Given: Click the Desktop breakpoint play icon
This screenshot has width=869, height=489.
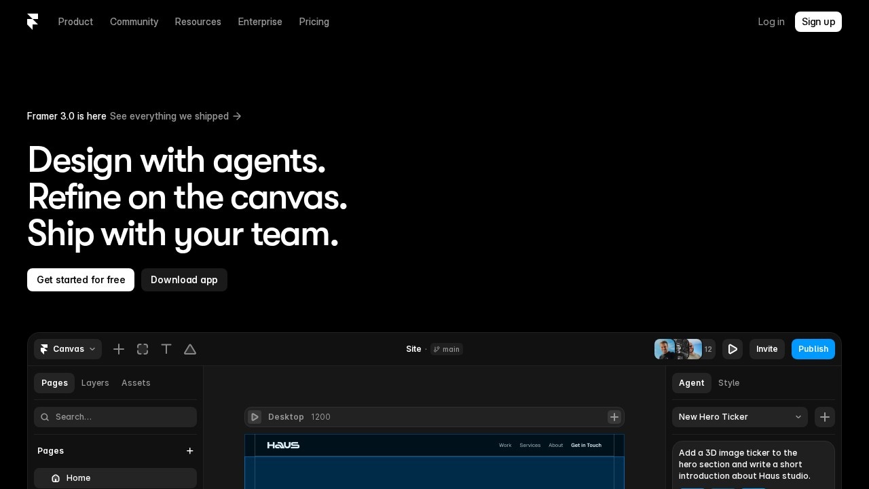Looking at the screenshot, I should coord(255,417).
